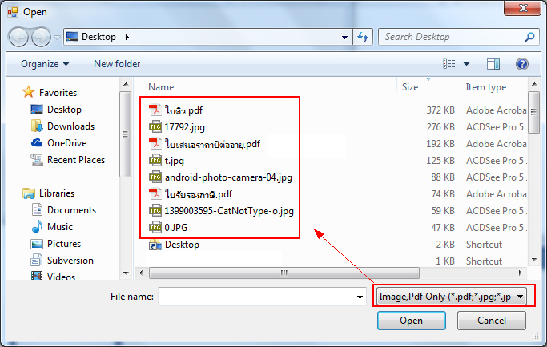This screenshot has width=547, height=347.
Task: Click the Open button
Action: click(x=412, y=321)
